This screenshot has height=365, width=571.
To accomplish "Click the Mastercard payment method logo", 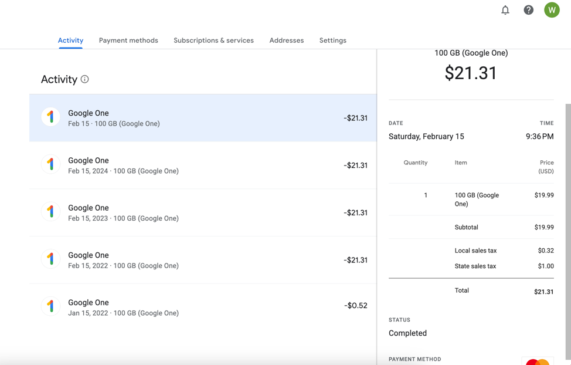I will [537, 361].
